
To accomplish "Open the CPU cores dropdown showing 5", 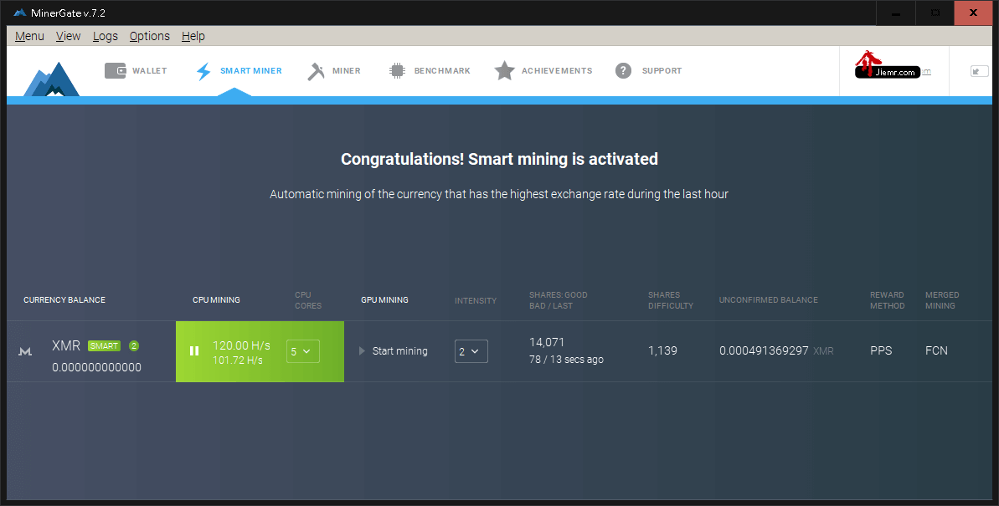I will click(302, 351).
